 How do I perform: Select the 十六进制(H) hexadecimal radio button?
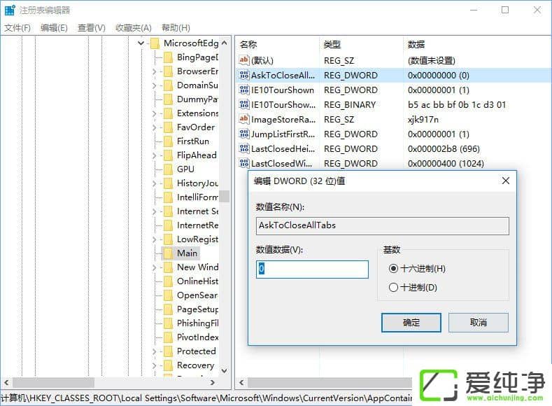[x=393, y=269]
